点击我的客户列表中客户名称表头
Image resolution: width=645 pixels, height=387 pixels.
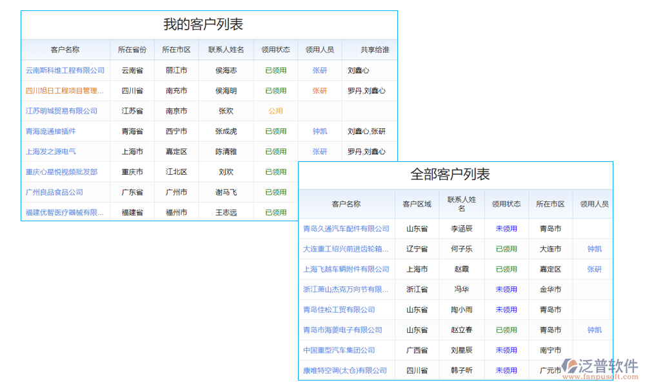(x=65, y=50)
